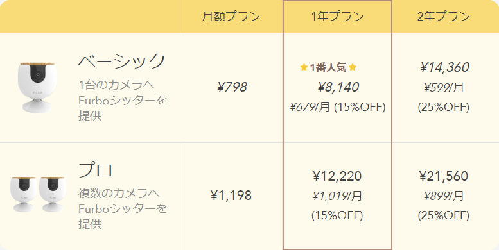Click the star right of 1番人気
This screenshot has height=250, width=499.
point(353,67)
